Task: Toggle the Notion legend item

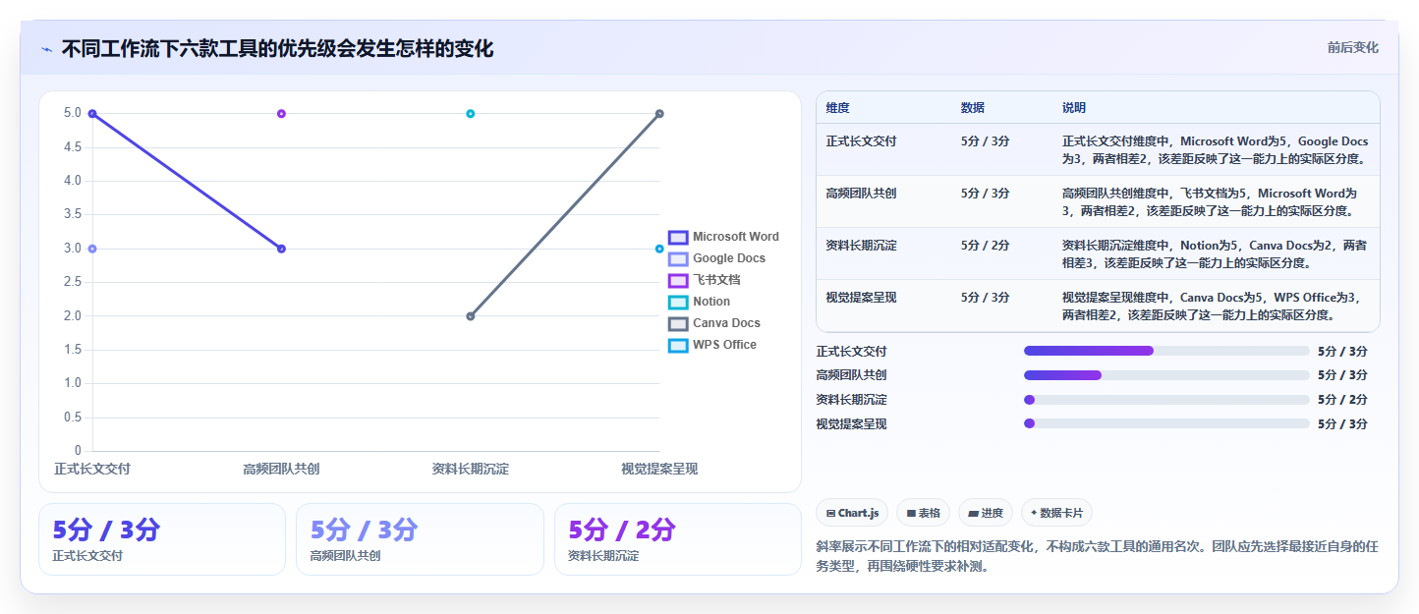Action: pyautogui.click(x=700, y=302)
